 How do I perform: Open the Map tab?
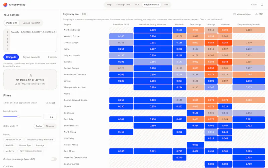tap(109, 5)
